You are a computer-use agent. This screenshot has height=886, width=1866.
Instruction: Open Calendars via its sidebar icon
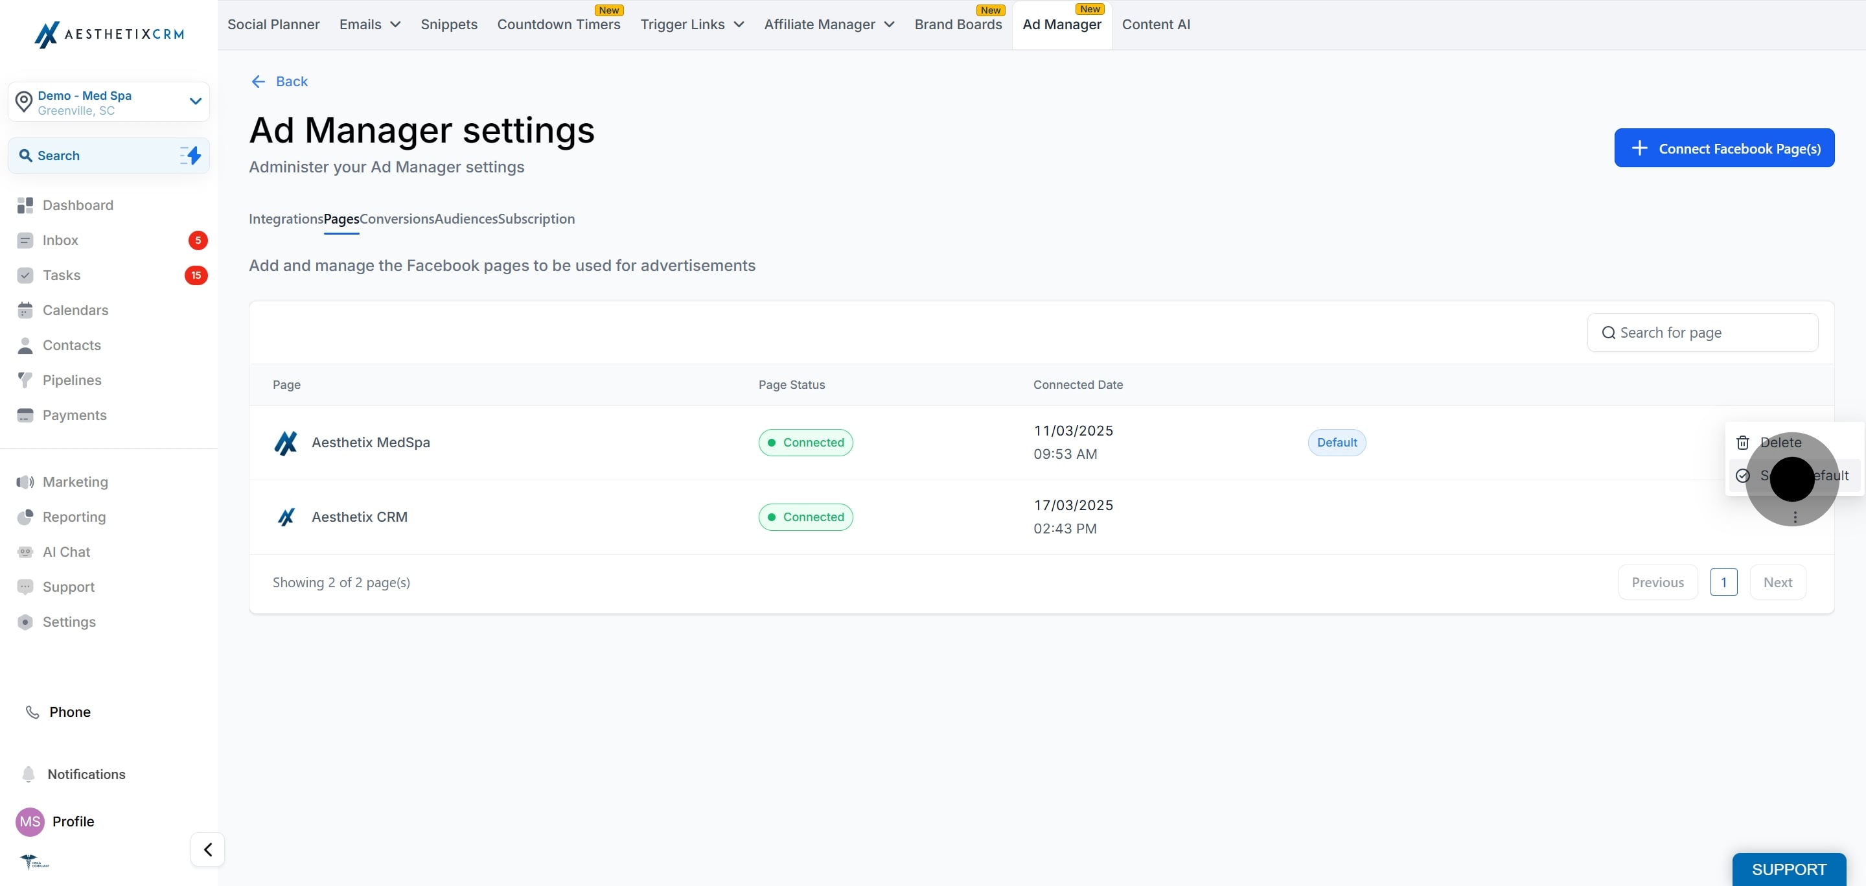(x=25, y=310)
